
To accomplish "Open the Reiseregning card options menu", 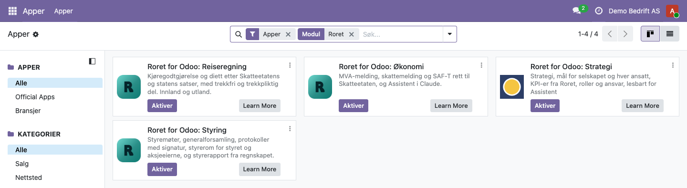I will (290, 65).
